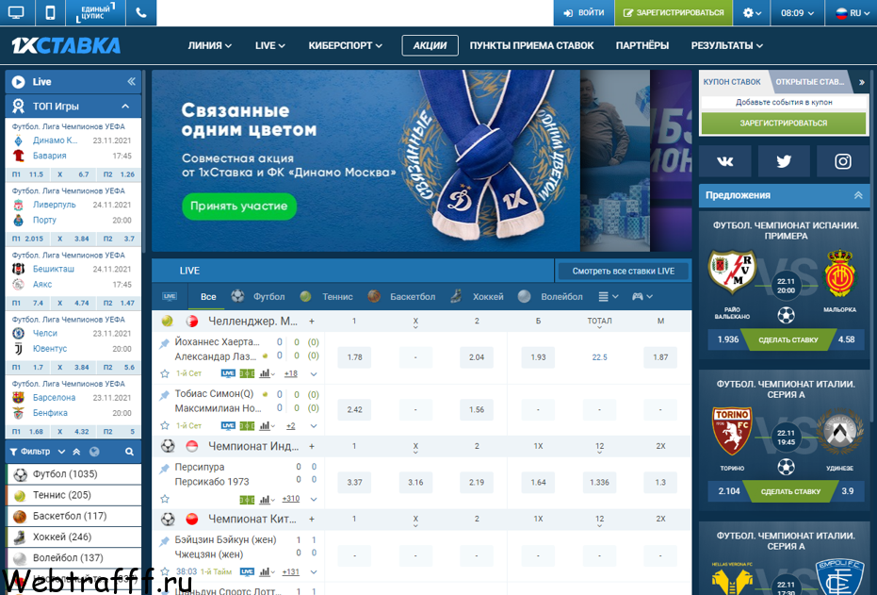This screenshot has width=877, height=595.
Task: Go to the 1XСТАВКА home logo
Action: (x=65, y=45)
